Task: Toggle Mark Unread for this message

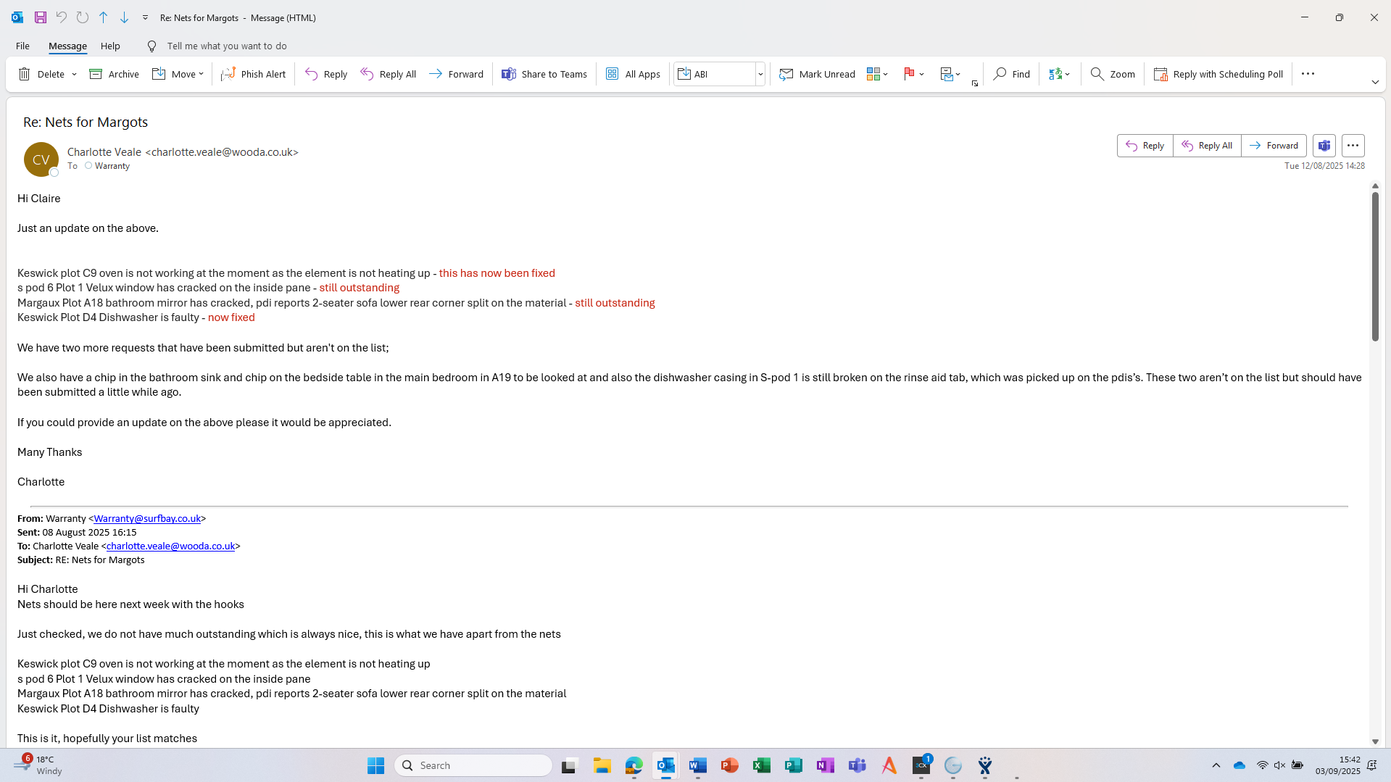Action: [817, 74]
